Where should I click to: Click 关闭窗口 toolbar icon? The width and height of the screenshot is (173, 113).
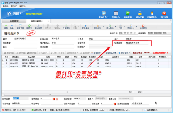[143, 26]
